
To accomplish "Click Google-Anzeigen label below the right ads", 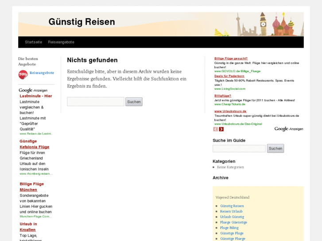I will [289, 129].
